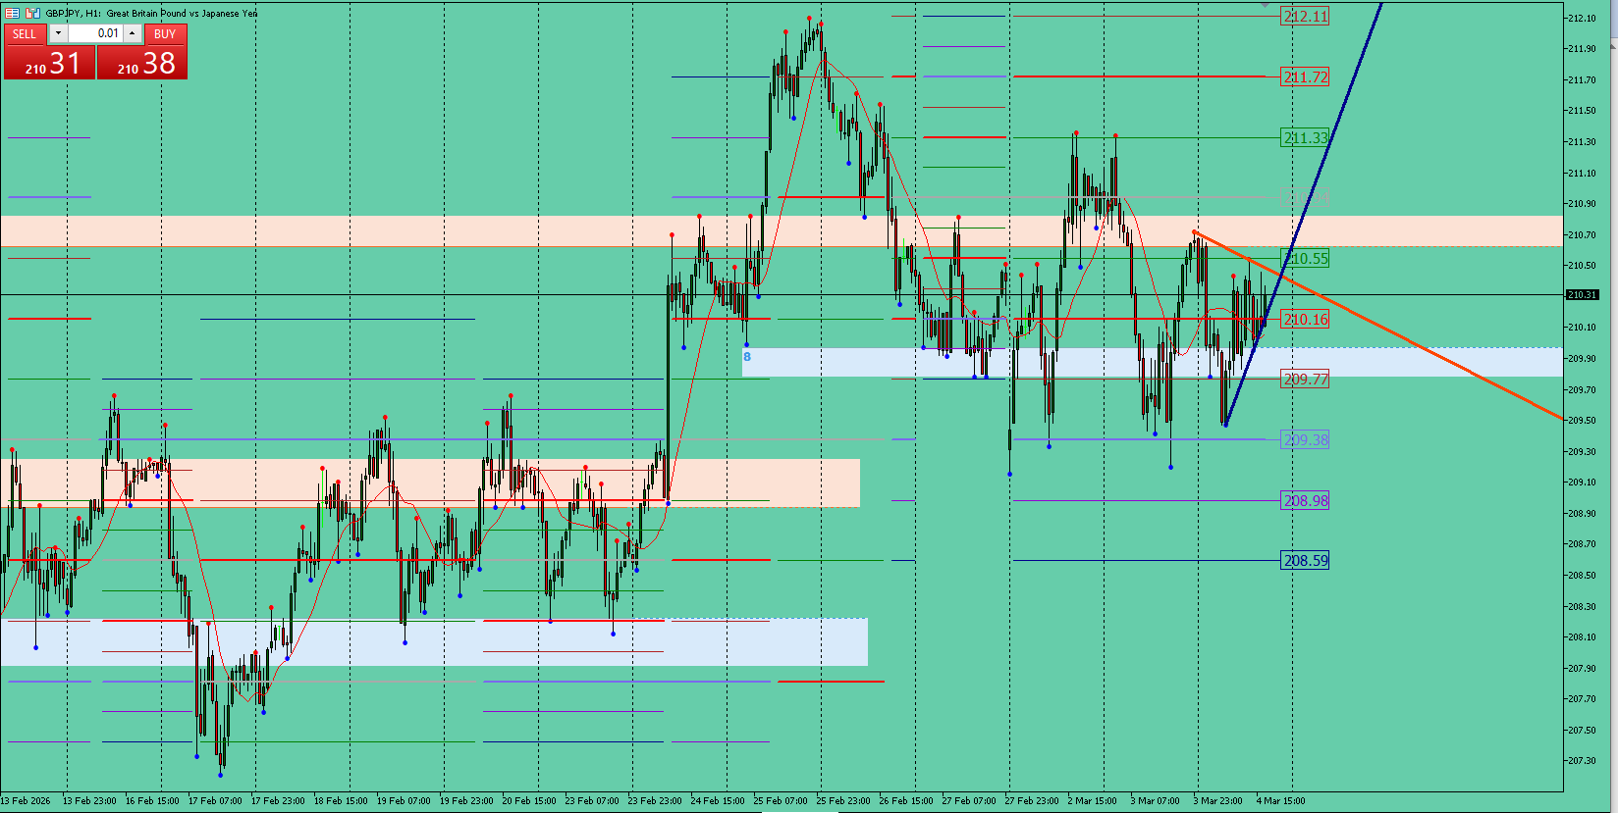The image size is (1618, 813).
Task: Select the chart shift triangle marker
Action: click(1265, 6)
